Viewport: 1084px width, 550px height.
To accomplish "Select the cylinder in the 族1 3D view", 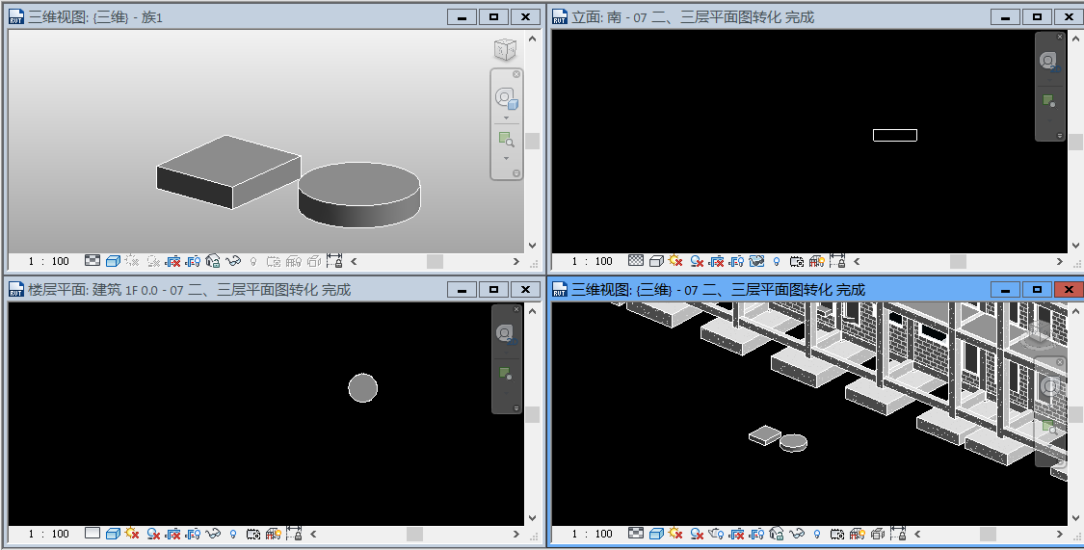I will [358, 195].
